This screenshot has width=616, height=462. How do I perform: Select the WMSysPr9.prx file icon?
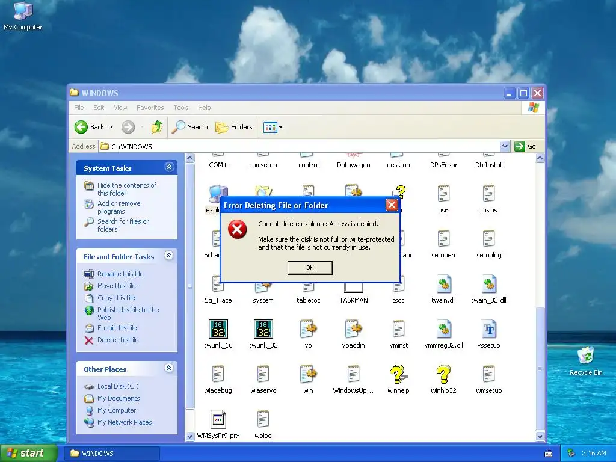click(x=218, y=419)
